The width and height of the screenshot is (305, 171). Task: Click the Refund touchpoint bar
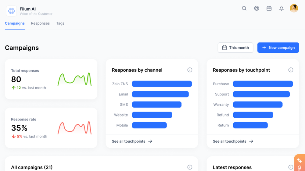(253, 115)
